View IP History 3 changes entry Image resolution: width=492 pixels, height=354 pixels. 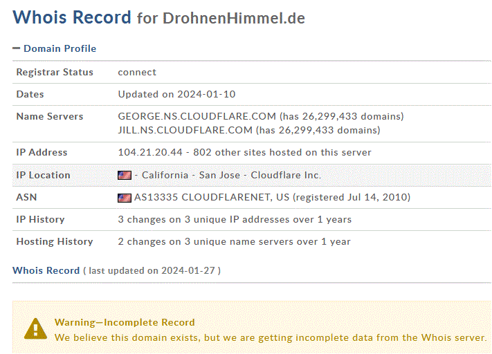point(235,219)
